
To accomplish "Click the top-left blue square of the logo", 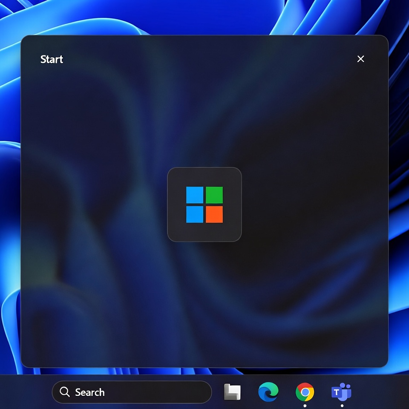I will pos(195,195).
